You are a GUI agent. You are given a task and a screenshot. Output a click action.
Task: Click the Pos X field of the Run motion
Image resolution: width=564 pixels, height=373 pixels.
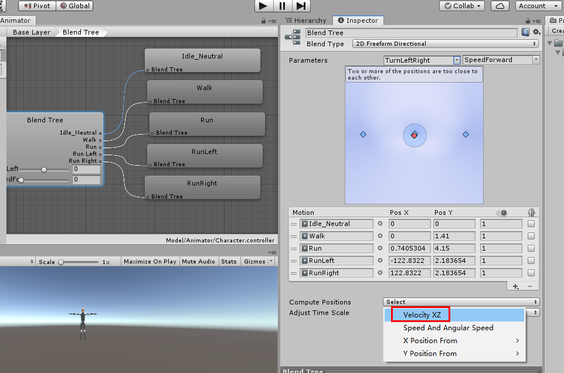409,248
